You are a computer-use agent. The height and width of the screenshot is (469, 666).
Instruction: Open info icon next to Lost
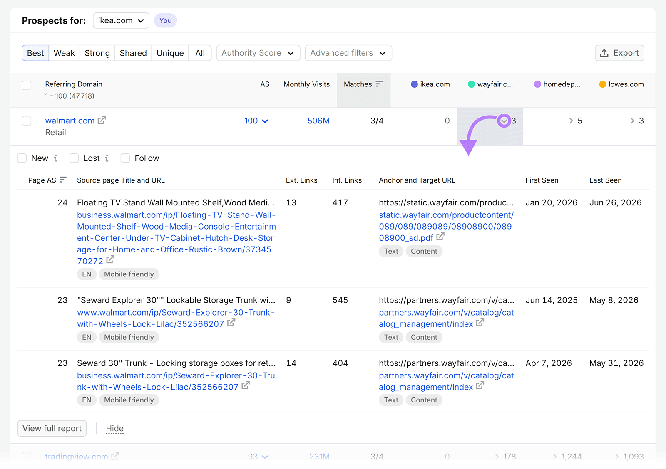click(107, 158)
